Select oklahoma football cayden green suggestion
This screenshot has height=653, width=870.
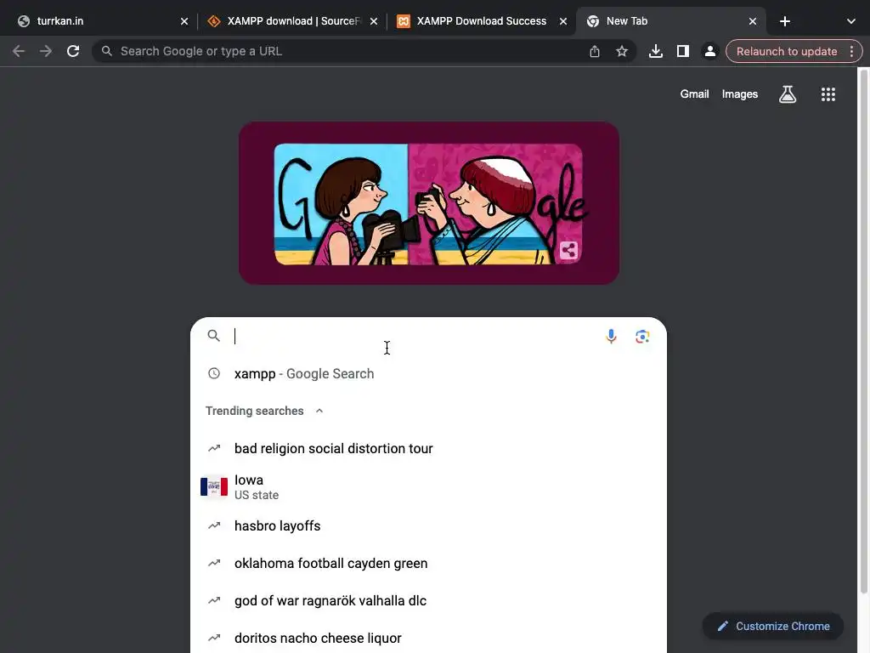coord(428,563)
